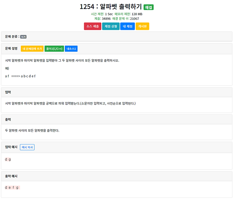Open 내소스1 source code
This screenshot has width=233, height=199.
(x=71, y=49)
